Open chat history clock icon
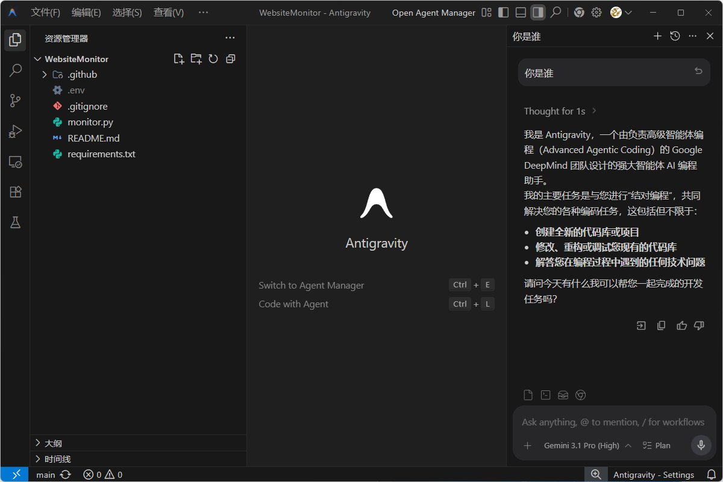723x482 pixels. pyautogui.click(x=675, y=36)
